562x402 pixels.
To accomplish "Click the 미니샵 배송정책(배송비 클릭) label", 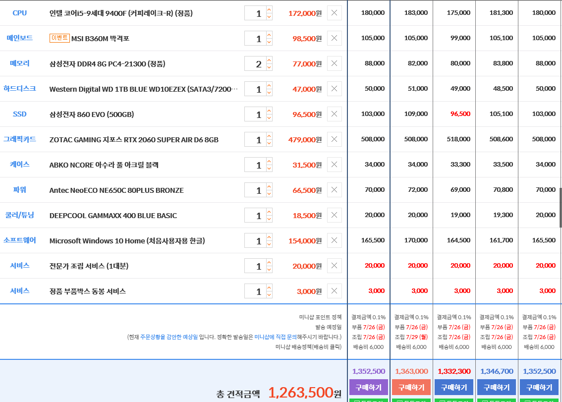I will pyautogui.click(x=309, y=347).
